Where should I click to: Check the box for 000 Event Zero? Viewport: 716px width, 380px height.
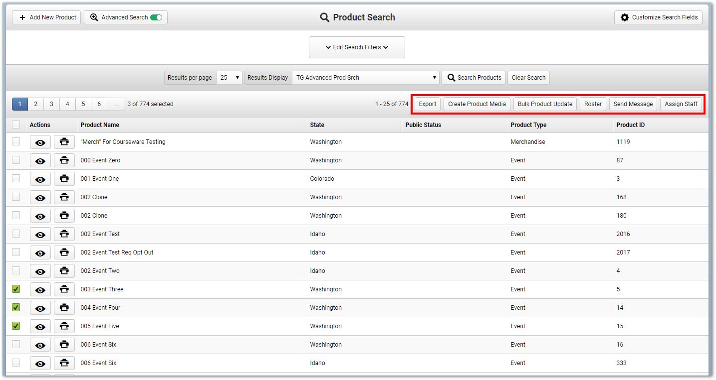pyautogui.click(x=16, y=160)
